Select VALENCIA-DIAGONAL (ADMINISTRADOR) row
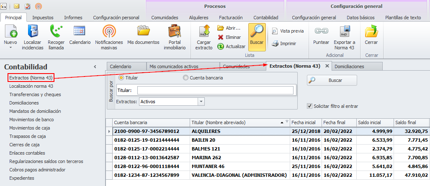The height and width of the screenshot is (186, 430). pos(268,175)
